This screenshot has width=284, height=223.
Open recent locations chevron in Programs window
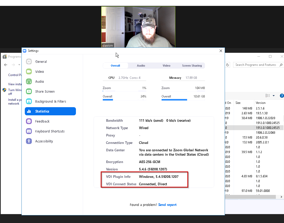[19, 65]
